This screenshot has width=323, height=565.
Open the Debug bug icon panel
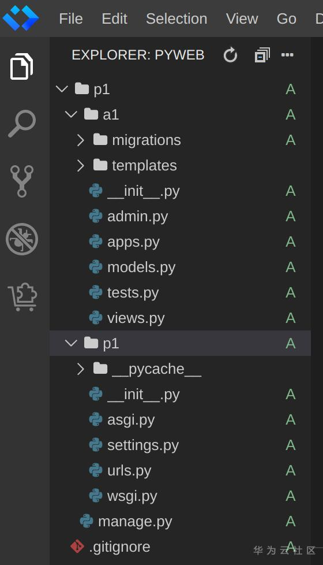(22, 239)
